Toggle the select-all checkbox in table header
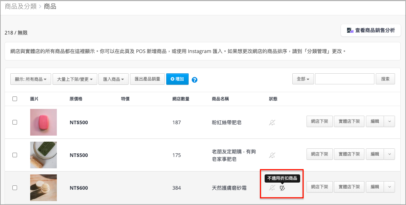The image size is (406, 205). coord(15,99)
